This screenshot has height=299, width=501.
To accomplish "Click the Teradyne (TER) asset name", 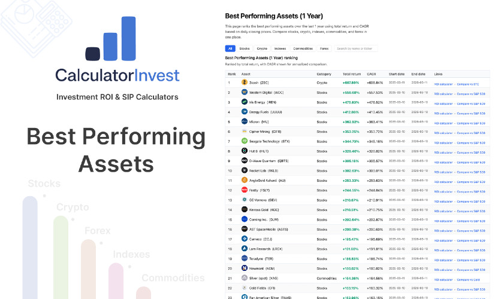I will [261, 259].
